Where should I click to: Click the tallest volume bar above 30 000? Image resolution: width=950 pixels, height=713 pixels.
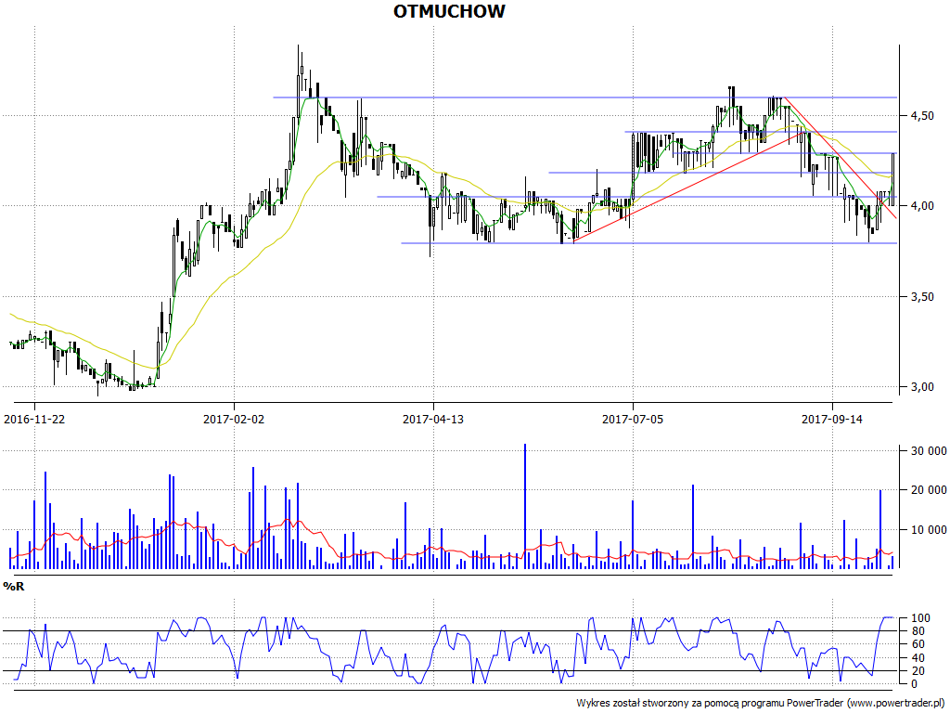(x=525, y=506)
